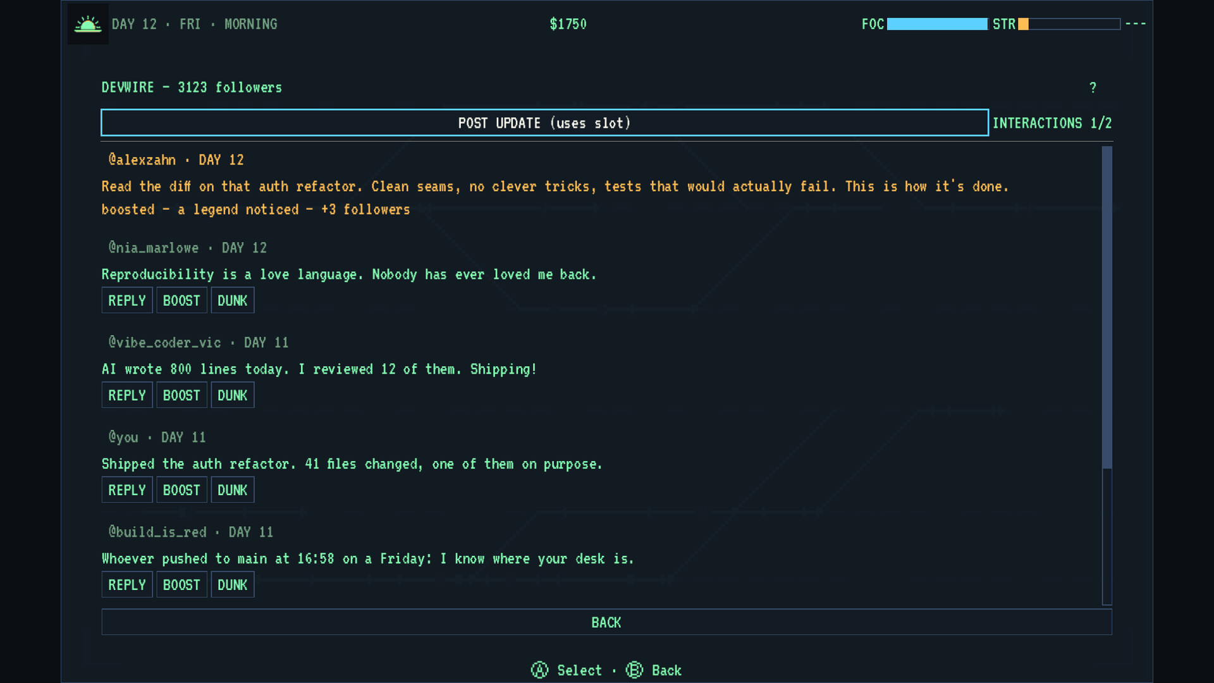The width and height of the screenshot is (1214, 683).
Task: Click 'boosted - a legend noticed' line
Action: pyautogui.click(x=255, y=209)
